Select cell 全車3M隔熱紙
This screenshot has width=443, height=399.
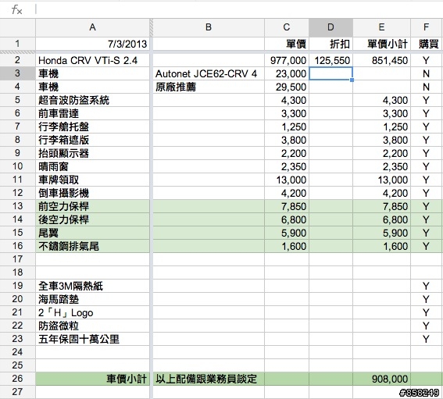(92, 286)
